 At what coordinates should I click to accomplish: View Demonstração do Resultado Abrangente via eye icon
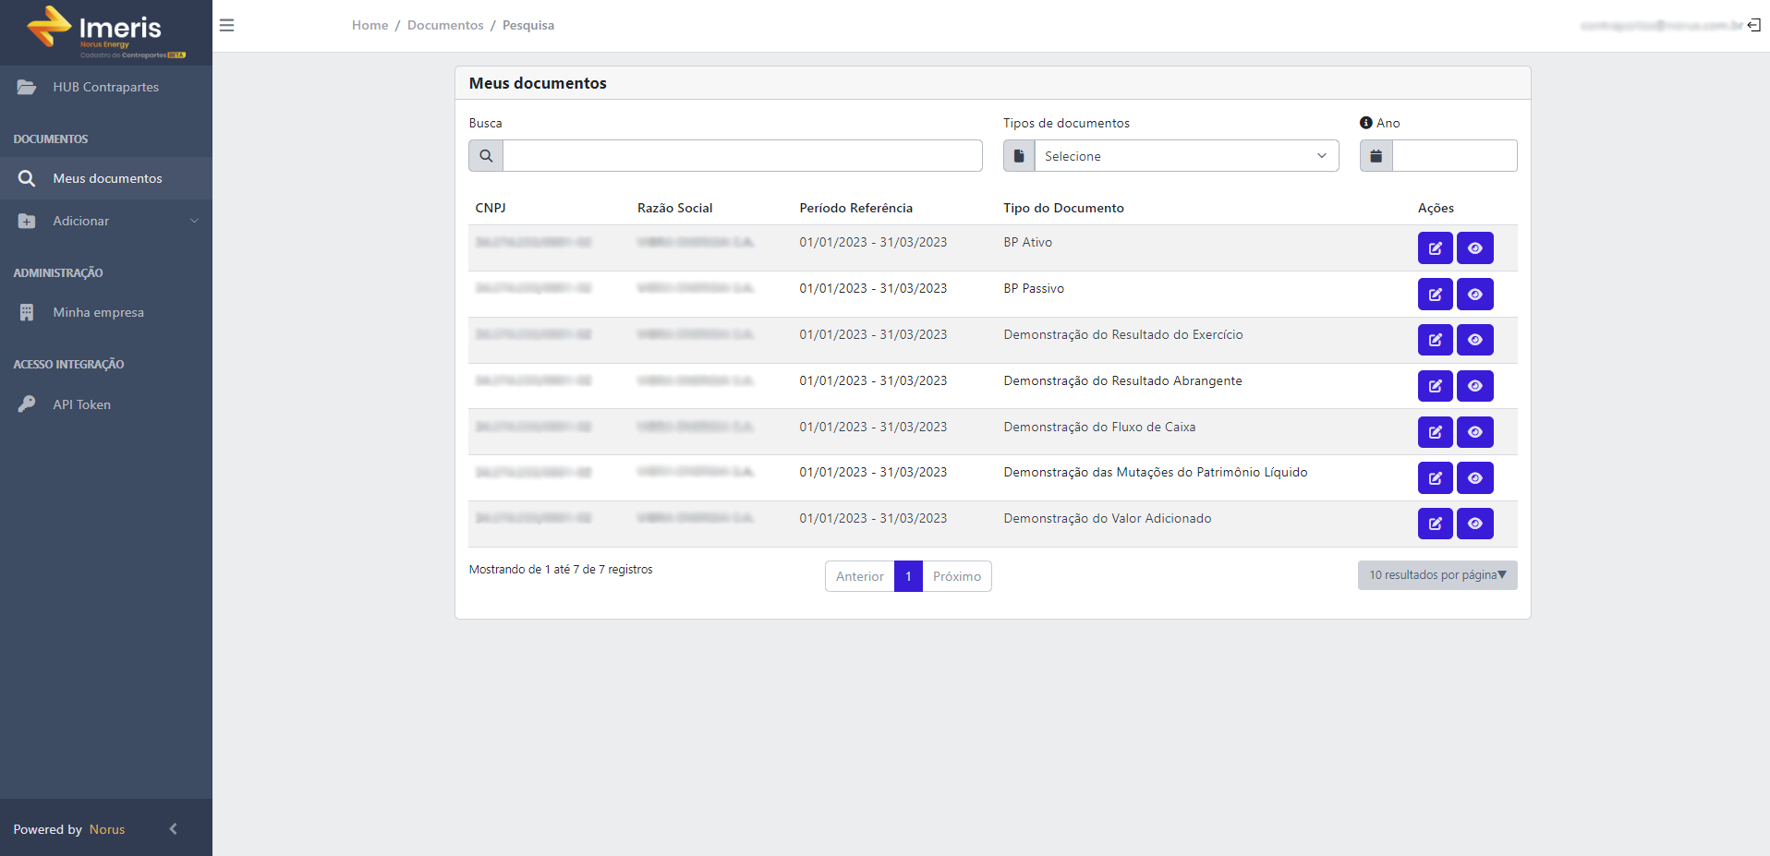point(1474,385)
